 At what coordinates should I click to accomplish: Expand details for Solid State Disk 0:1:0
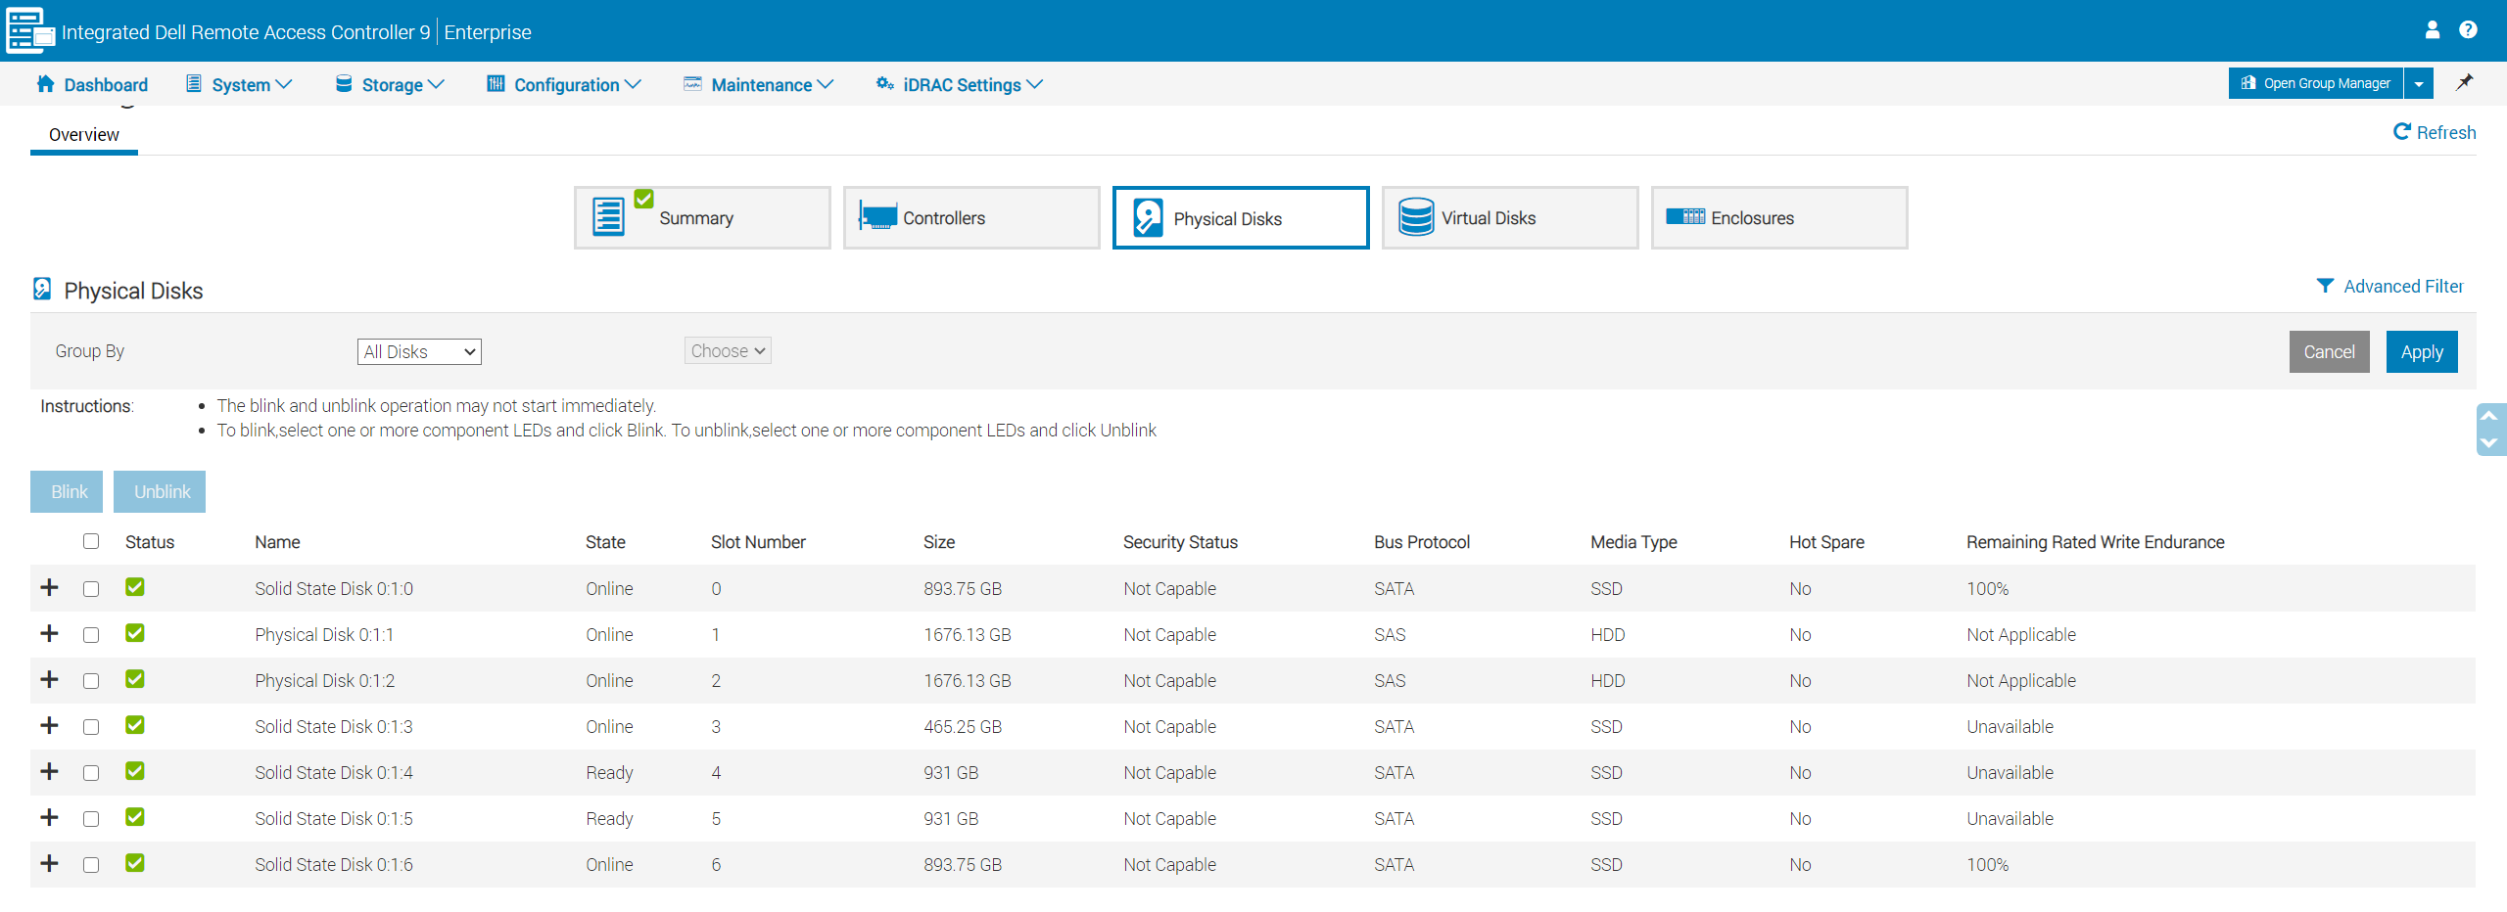(49, 587)
